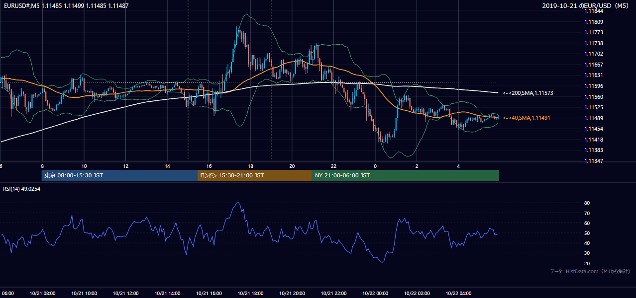The height and width of the screenshot is (298, 636).
Task: Click RSI scale value 70
Action: pyautogui.click(x=587, y=213)
